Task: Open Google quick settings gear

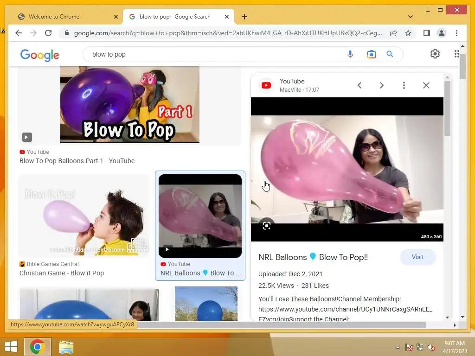Action: click(435, 54)
